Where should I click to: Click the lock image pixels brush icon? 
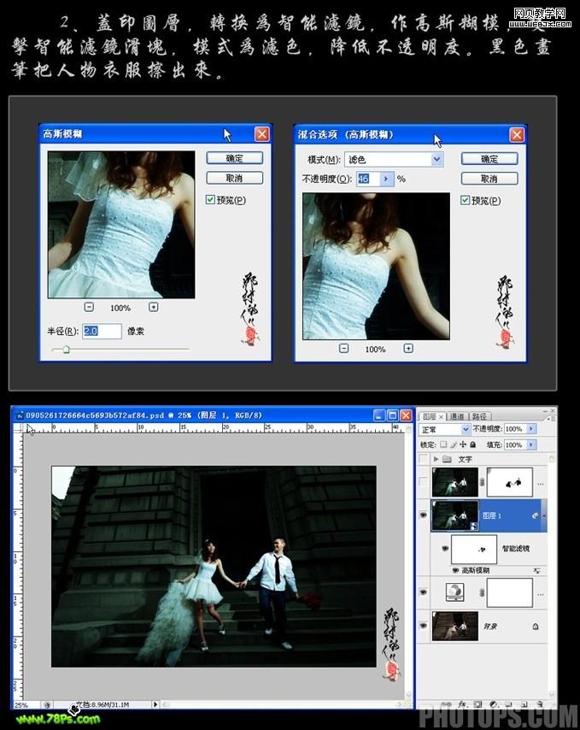pyautogui.click(x=453, y=444)
